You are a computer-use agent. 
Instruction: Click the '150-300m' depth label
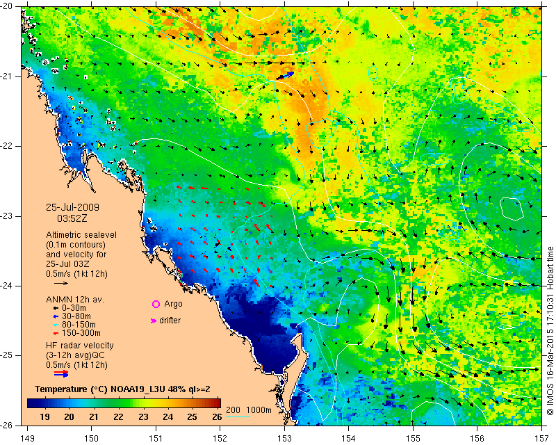pos(81,333)
